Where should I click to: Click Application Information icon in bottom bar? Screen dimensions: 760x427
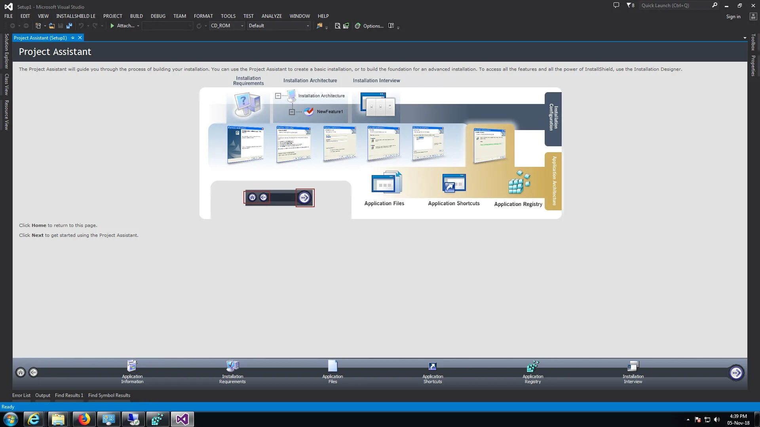click(132, 367)
